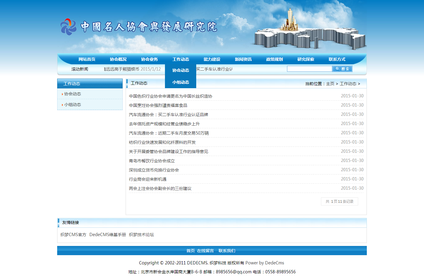Visit the 织梦CMS官方 friend link
424x276 pixels.
click(x=73, y=235)
